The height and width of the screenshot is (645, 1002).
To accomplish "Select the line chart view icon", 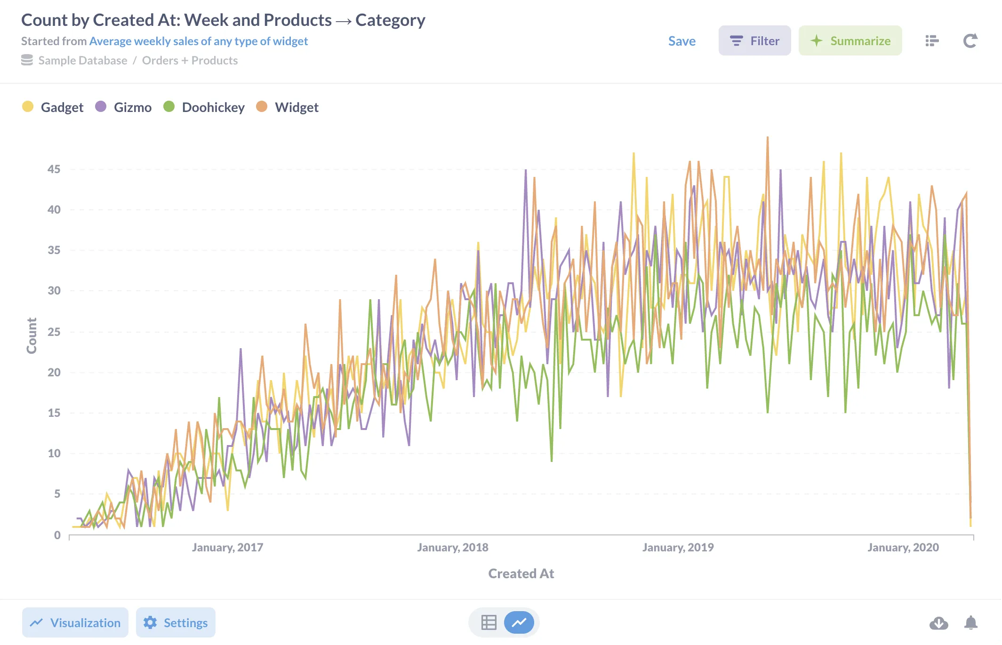I will tap(519, 622).
